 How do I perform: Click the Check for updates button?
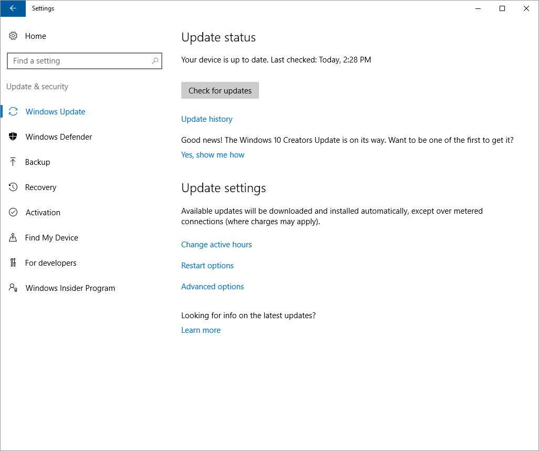point(220,90)
